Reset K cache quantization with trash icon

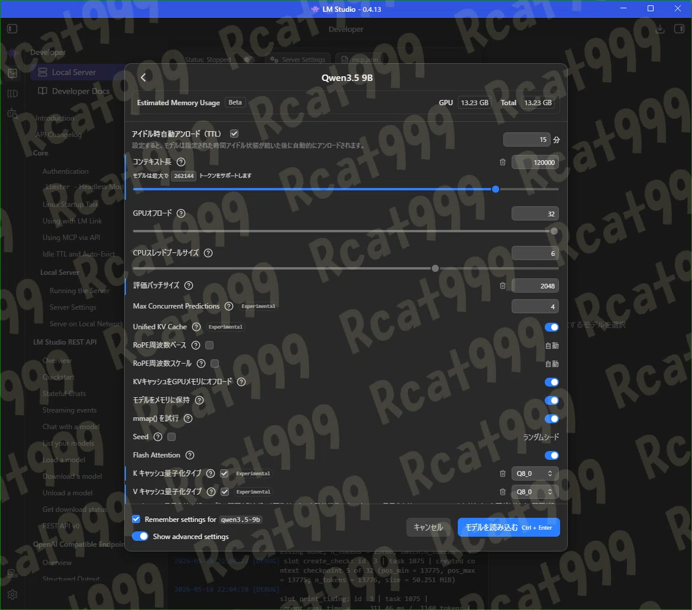(x=502, y=473)
